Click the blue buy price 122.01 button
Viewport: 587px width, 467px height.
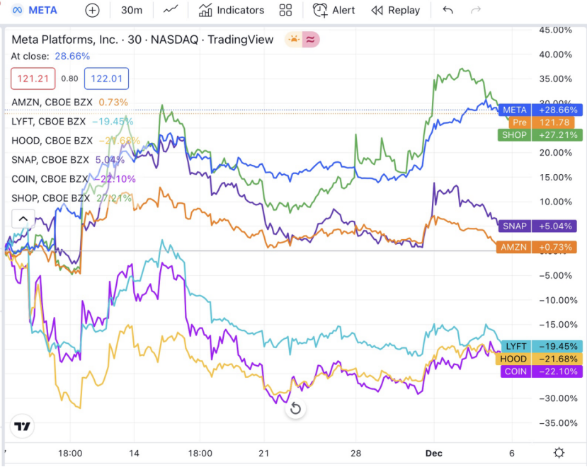106,79
